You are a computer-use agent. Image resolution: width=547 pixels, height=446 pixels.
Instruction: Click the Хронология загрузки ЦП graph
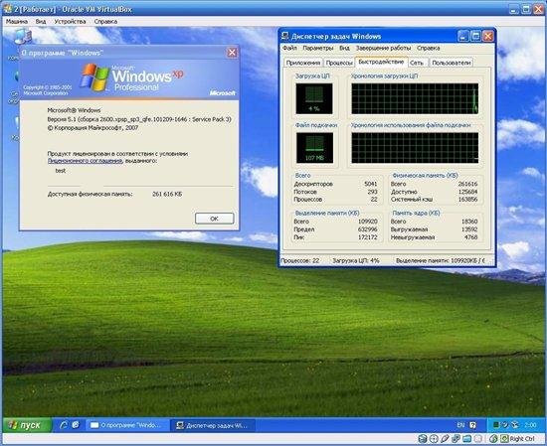415,98
